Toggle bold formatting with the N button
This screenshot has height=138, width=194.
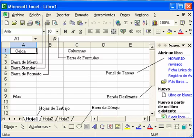point(65,31)
